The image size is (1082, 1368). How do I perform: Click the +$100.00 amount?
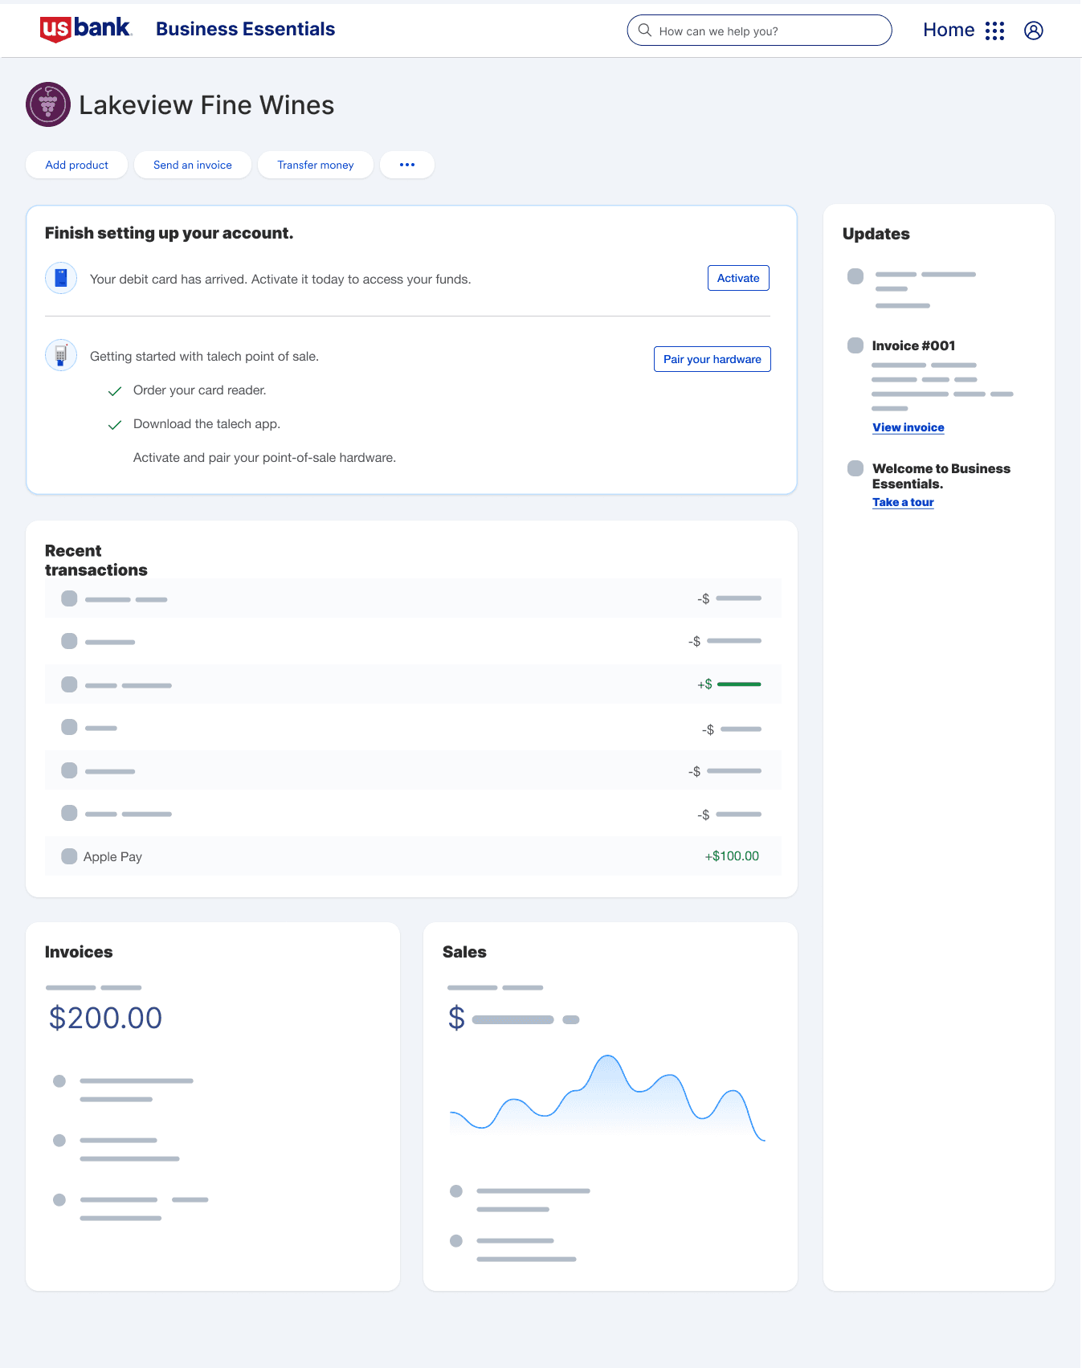[x=732, y=856]
